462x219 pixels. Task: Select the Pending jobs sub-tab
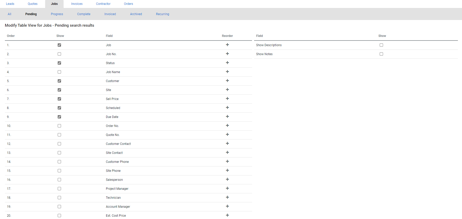[x=31, y=14]
